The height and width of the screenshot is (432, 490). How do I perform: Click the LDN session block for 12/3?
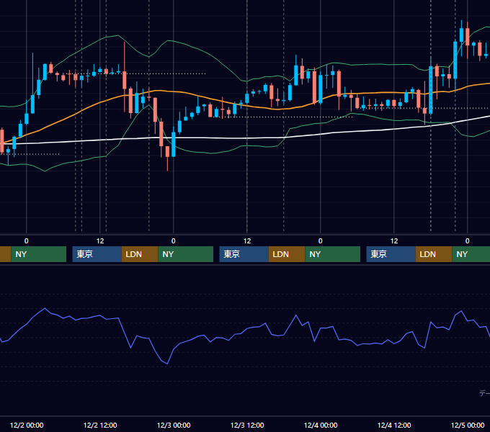point(287,254)
